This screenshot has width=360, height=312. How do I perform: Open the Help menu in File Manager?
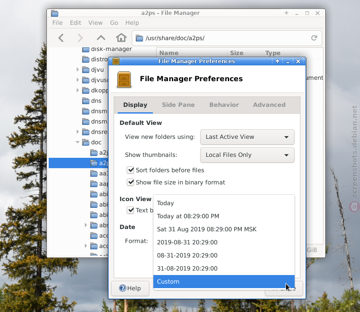[x=132, y=23]
